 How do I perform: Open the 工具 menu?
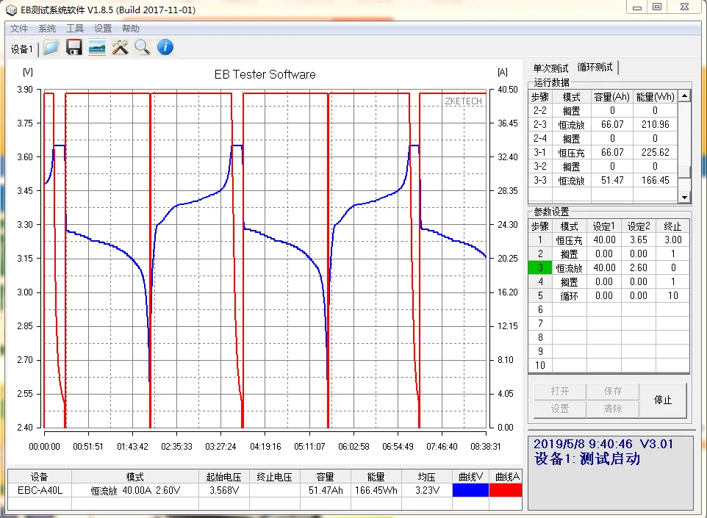point(75,29)
